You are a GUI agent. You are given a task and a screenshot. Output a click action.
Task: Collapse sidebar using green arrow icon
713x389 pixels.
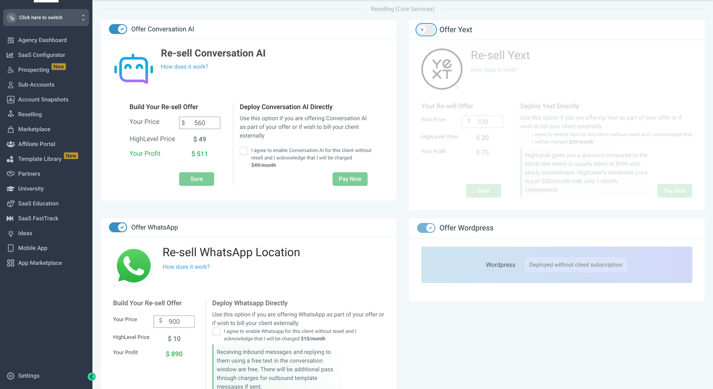click(x=91, y=377)
